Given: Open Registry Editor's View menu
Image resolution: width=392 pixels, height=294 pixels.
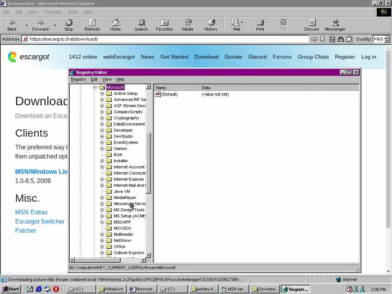Looking at the screenshot, I should tap(107, 79).
